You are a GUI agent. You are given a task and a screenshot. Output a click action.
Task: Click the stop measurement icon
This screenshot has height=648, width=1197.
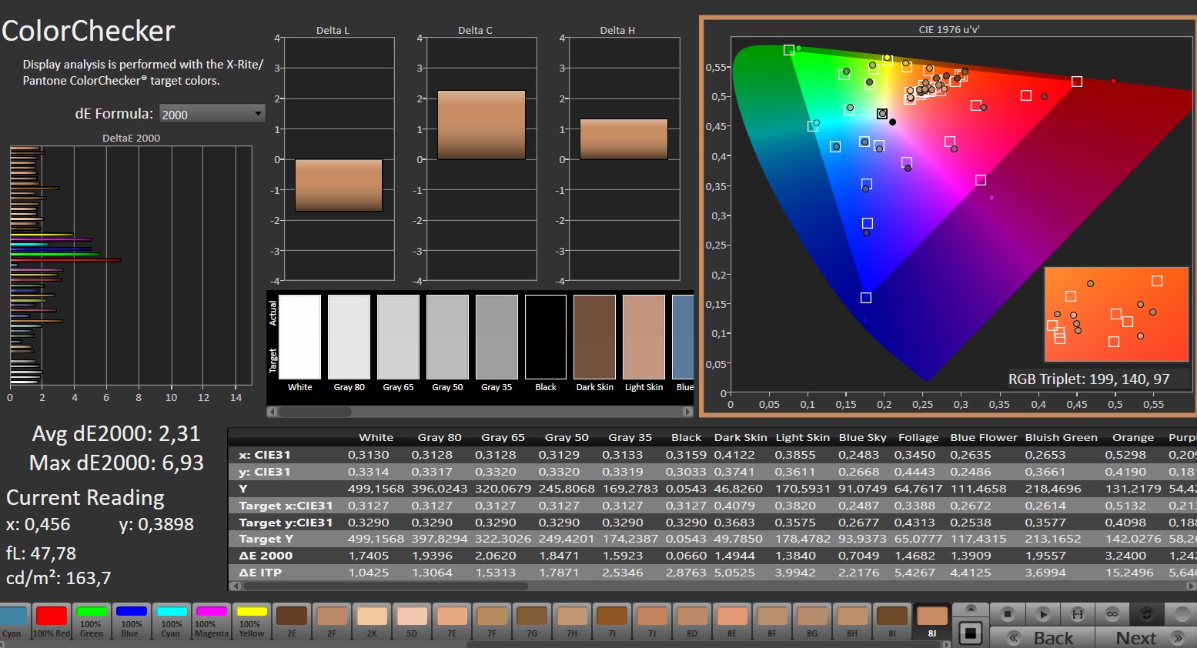coord(1007,613)
